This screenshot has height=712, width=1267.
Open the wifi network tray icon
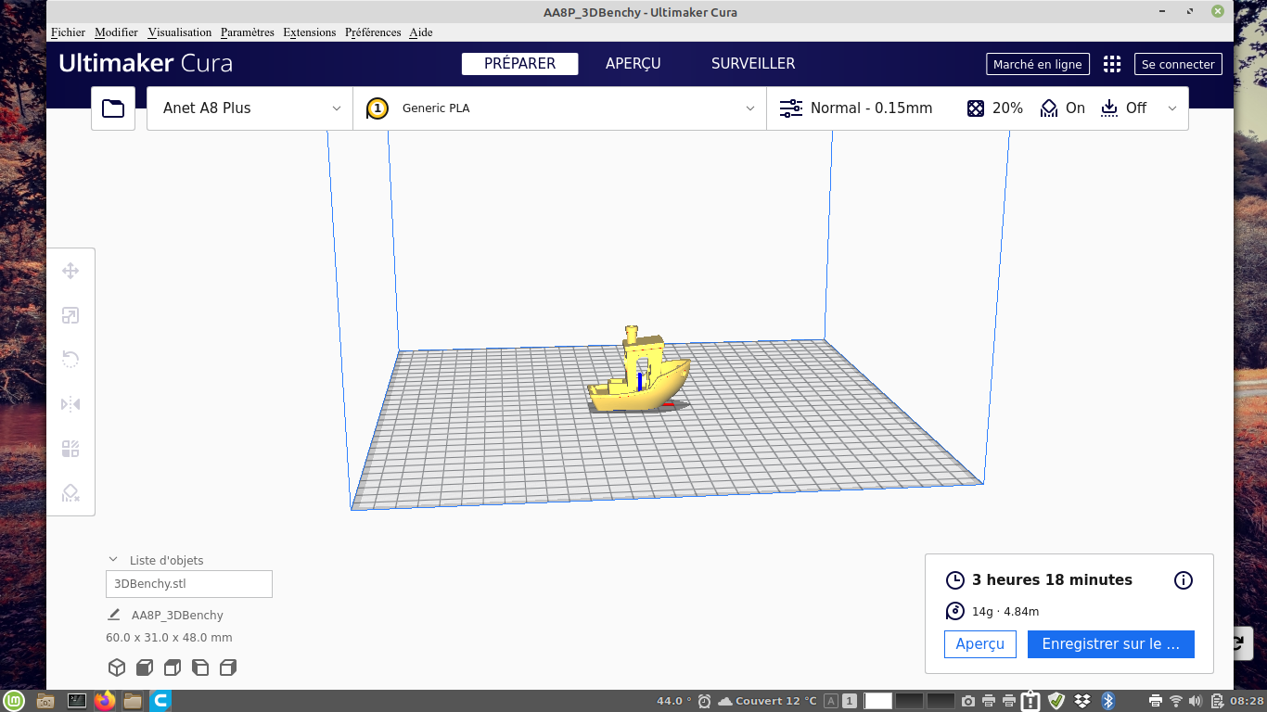1176,701
